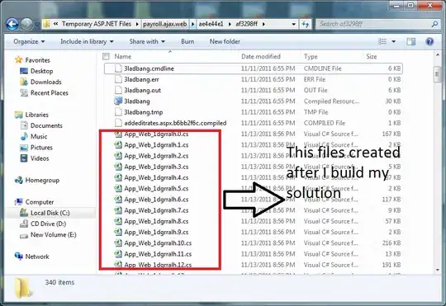Open the Pictures library

[41, 148]
